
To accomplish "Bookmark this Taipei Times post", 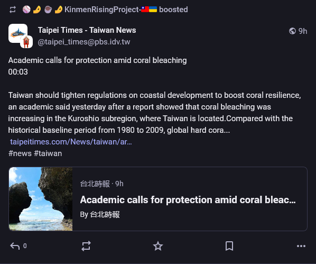I will pyautogui.click(x=229, y=246).
